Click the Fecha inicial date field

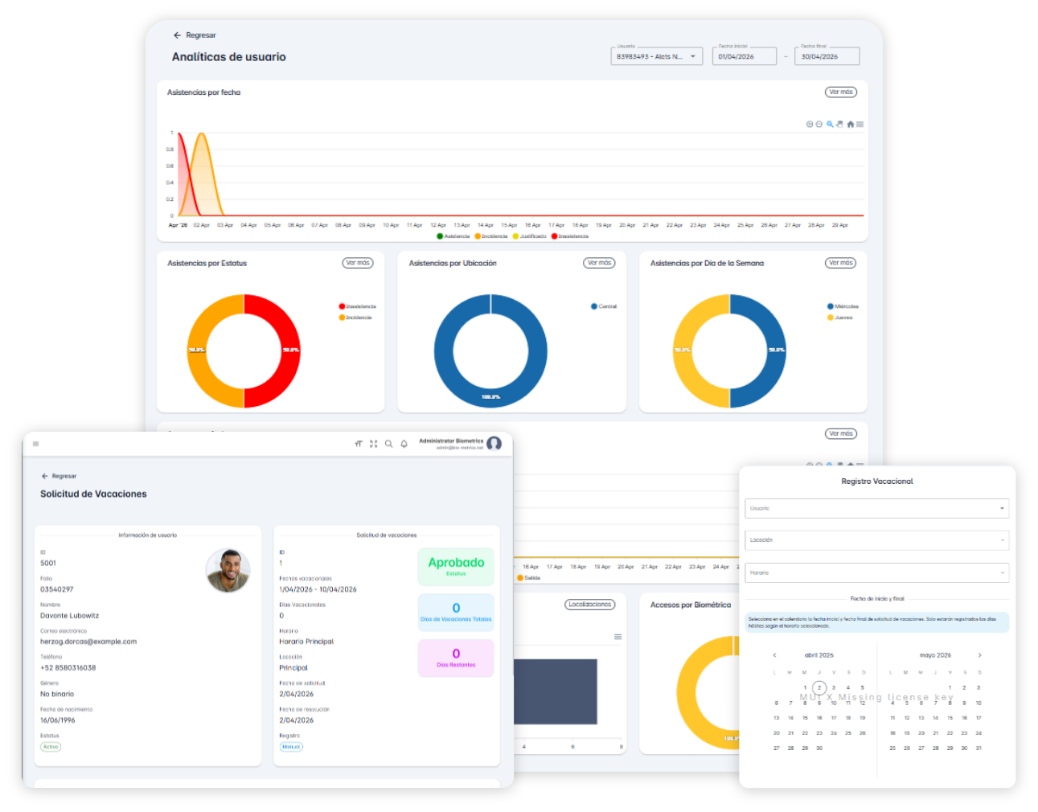(x=744, y=56)
